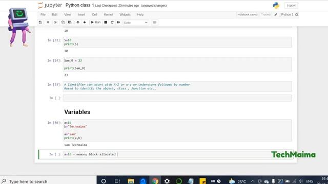Click the Trusted notebook indicator
Viewport: 328px width, 184px height.
265,15
